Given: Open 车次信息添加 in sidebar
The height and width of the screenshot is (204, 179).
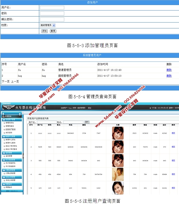Looking at the screenshot, I should pyautogui.click(x=10, y=163).
